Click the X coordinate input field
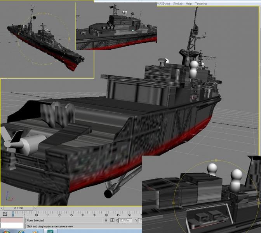 coord(125,220)
